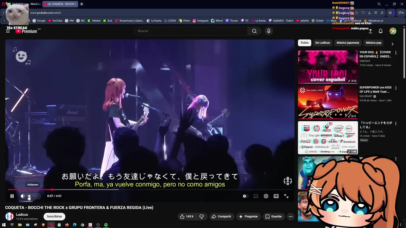Open the Miniaturas yt bookmark

373,21
